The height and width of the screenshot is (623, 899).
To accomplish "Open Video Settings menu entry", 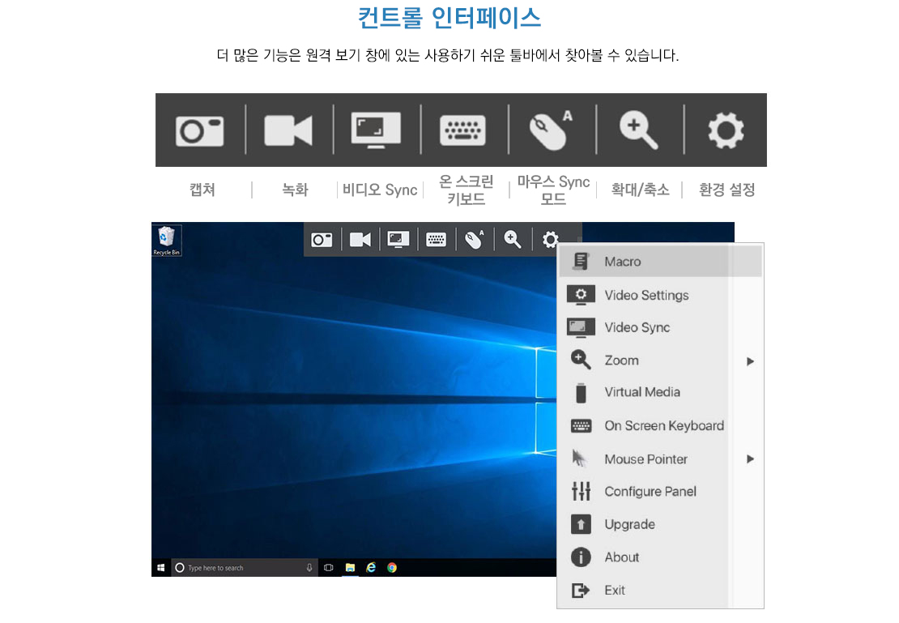I will [x=645, y=295].
